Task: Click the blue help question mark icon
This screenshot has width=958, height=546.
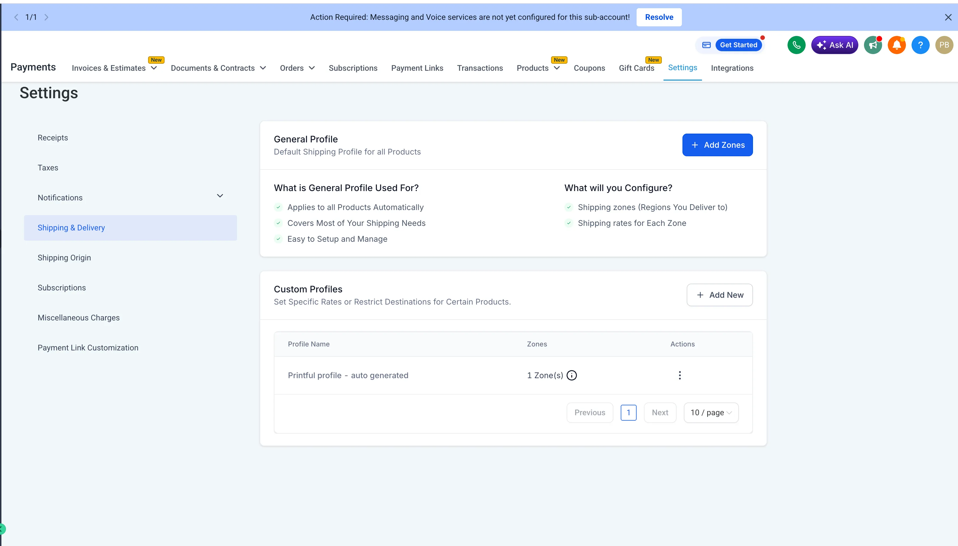Action: (921, 45)
